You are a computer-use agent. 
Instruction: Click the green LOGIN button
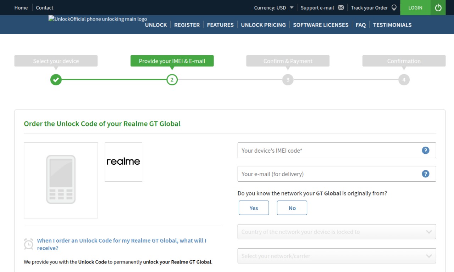pos(415,7)
